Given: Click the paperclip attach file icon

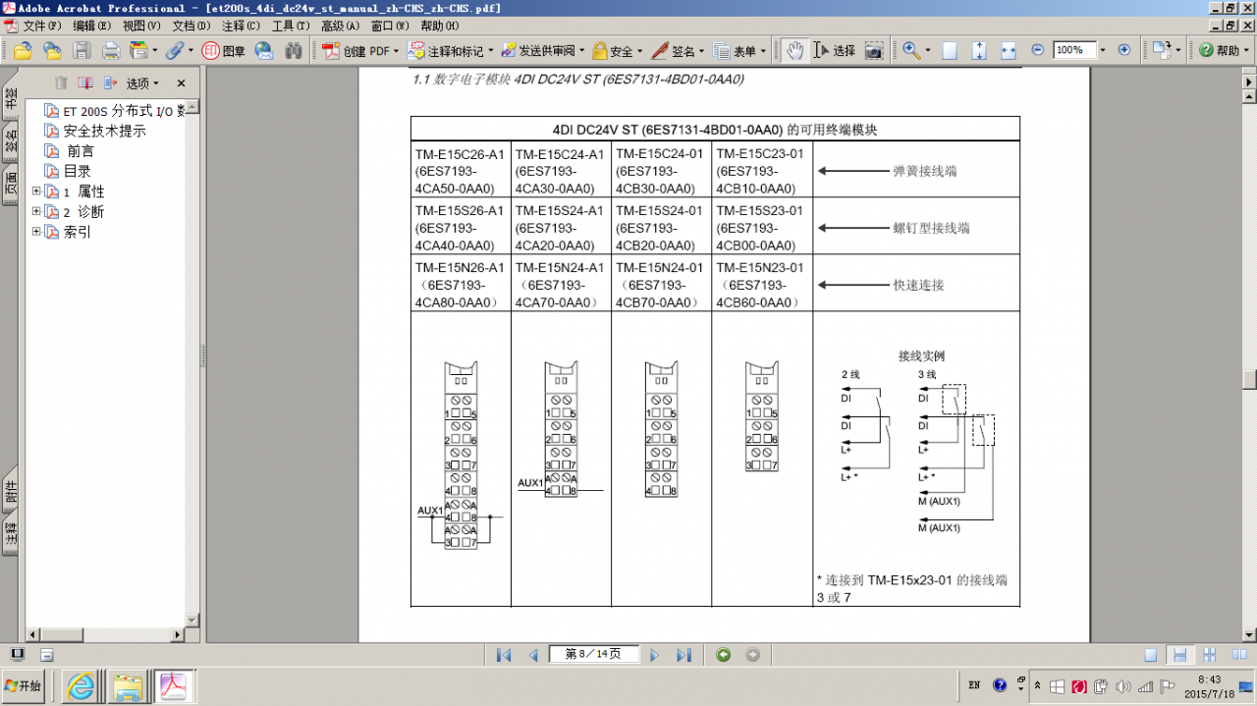Looking at the screenshot, I should (174, 50).
